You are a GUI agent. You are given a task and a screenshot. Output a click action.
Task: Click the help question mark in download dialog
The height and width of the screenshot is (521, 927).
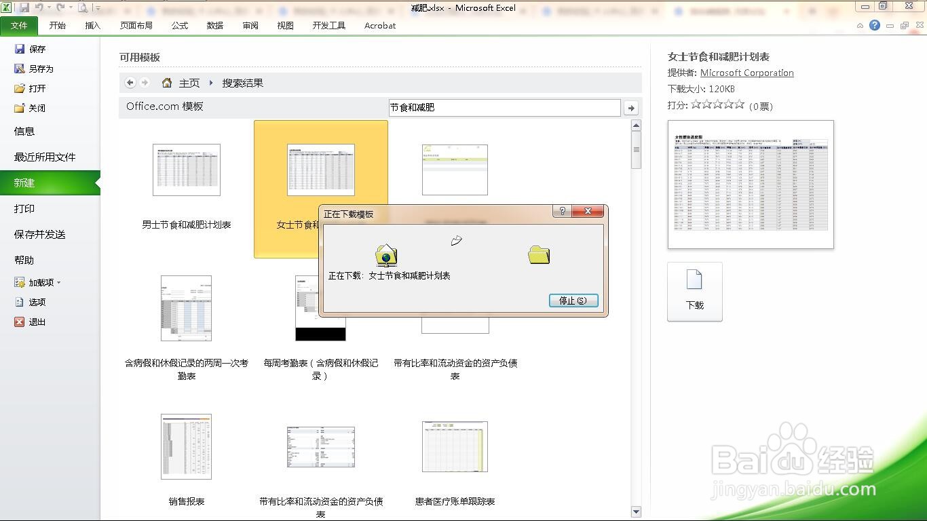pos(562,211)
